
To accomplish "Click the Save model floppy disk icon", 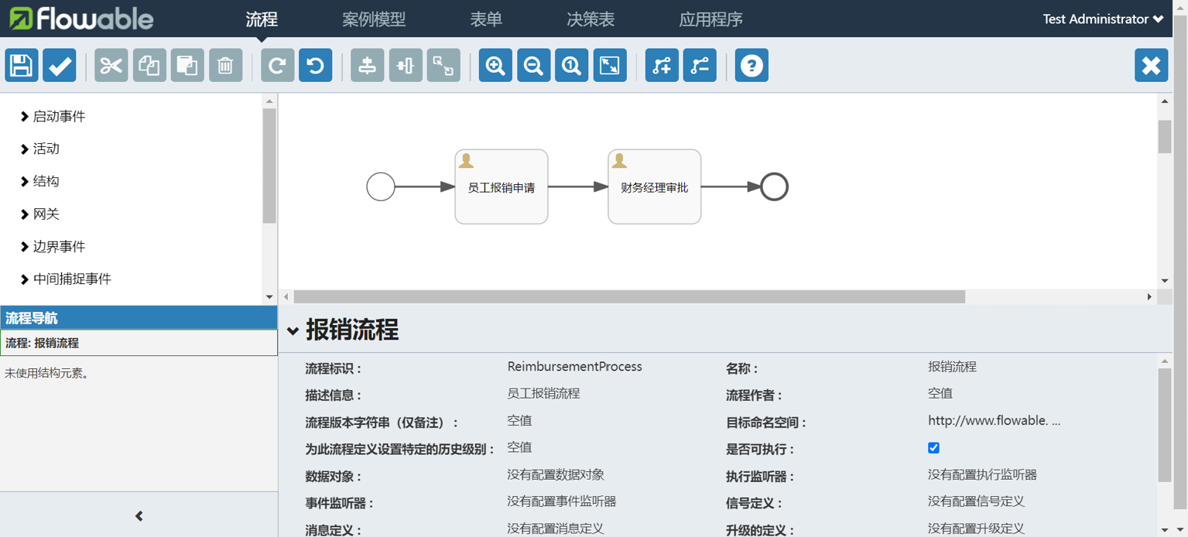I will tap(22, 66).
